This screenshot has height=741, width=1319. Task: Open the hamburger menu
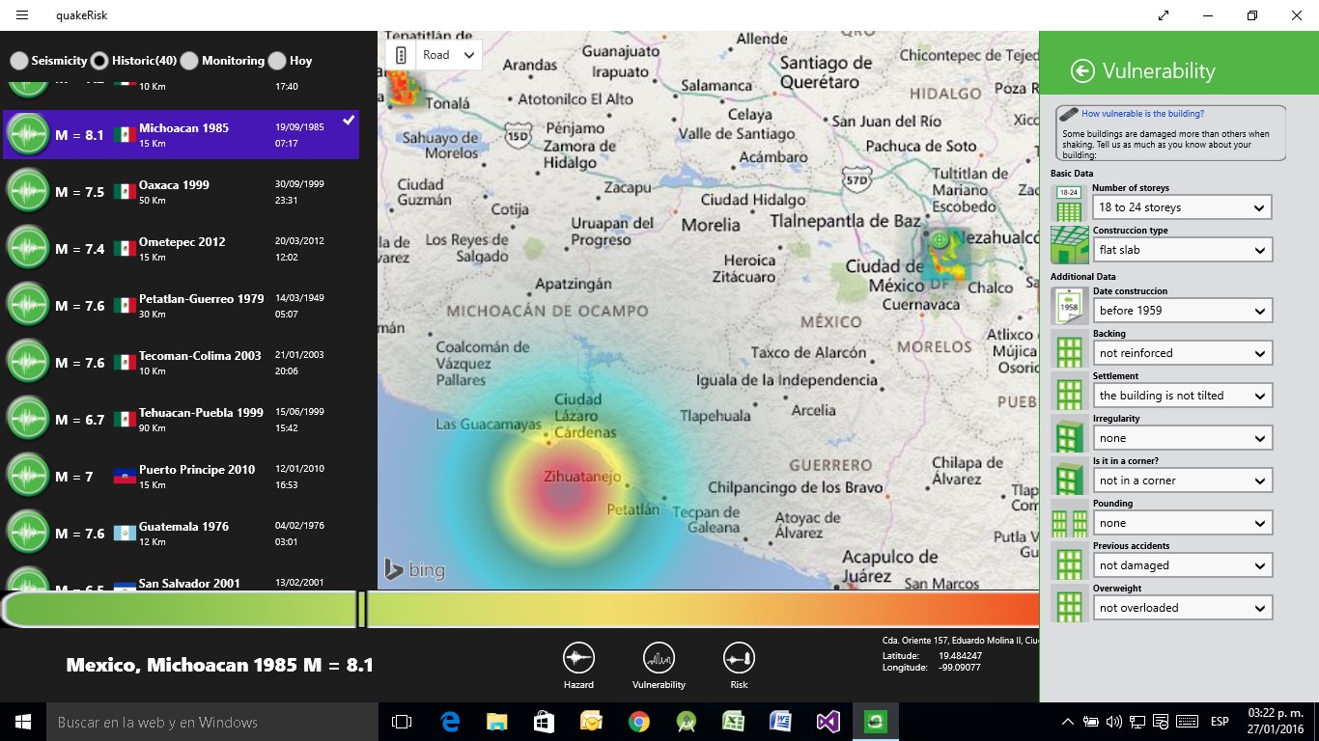click(x=22, y=15)
